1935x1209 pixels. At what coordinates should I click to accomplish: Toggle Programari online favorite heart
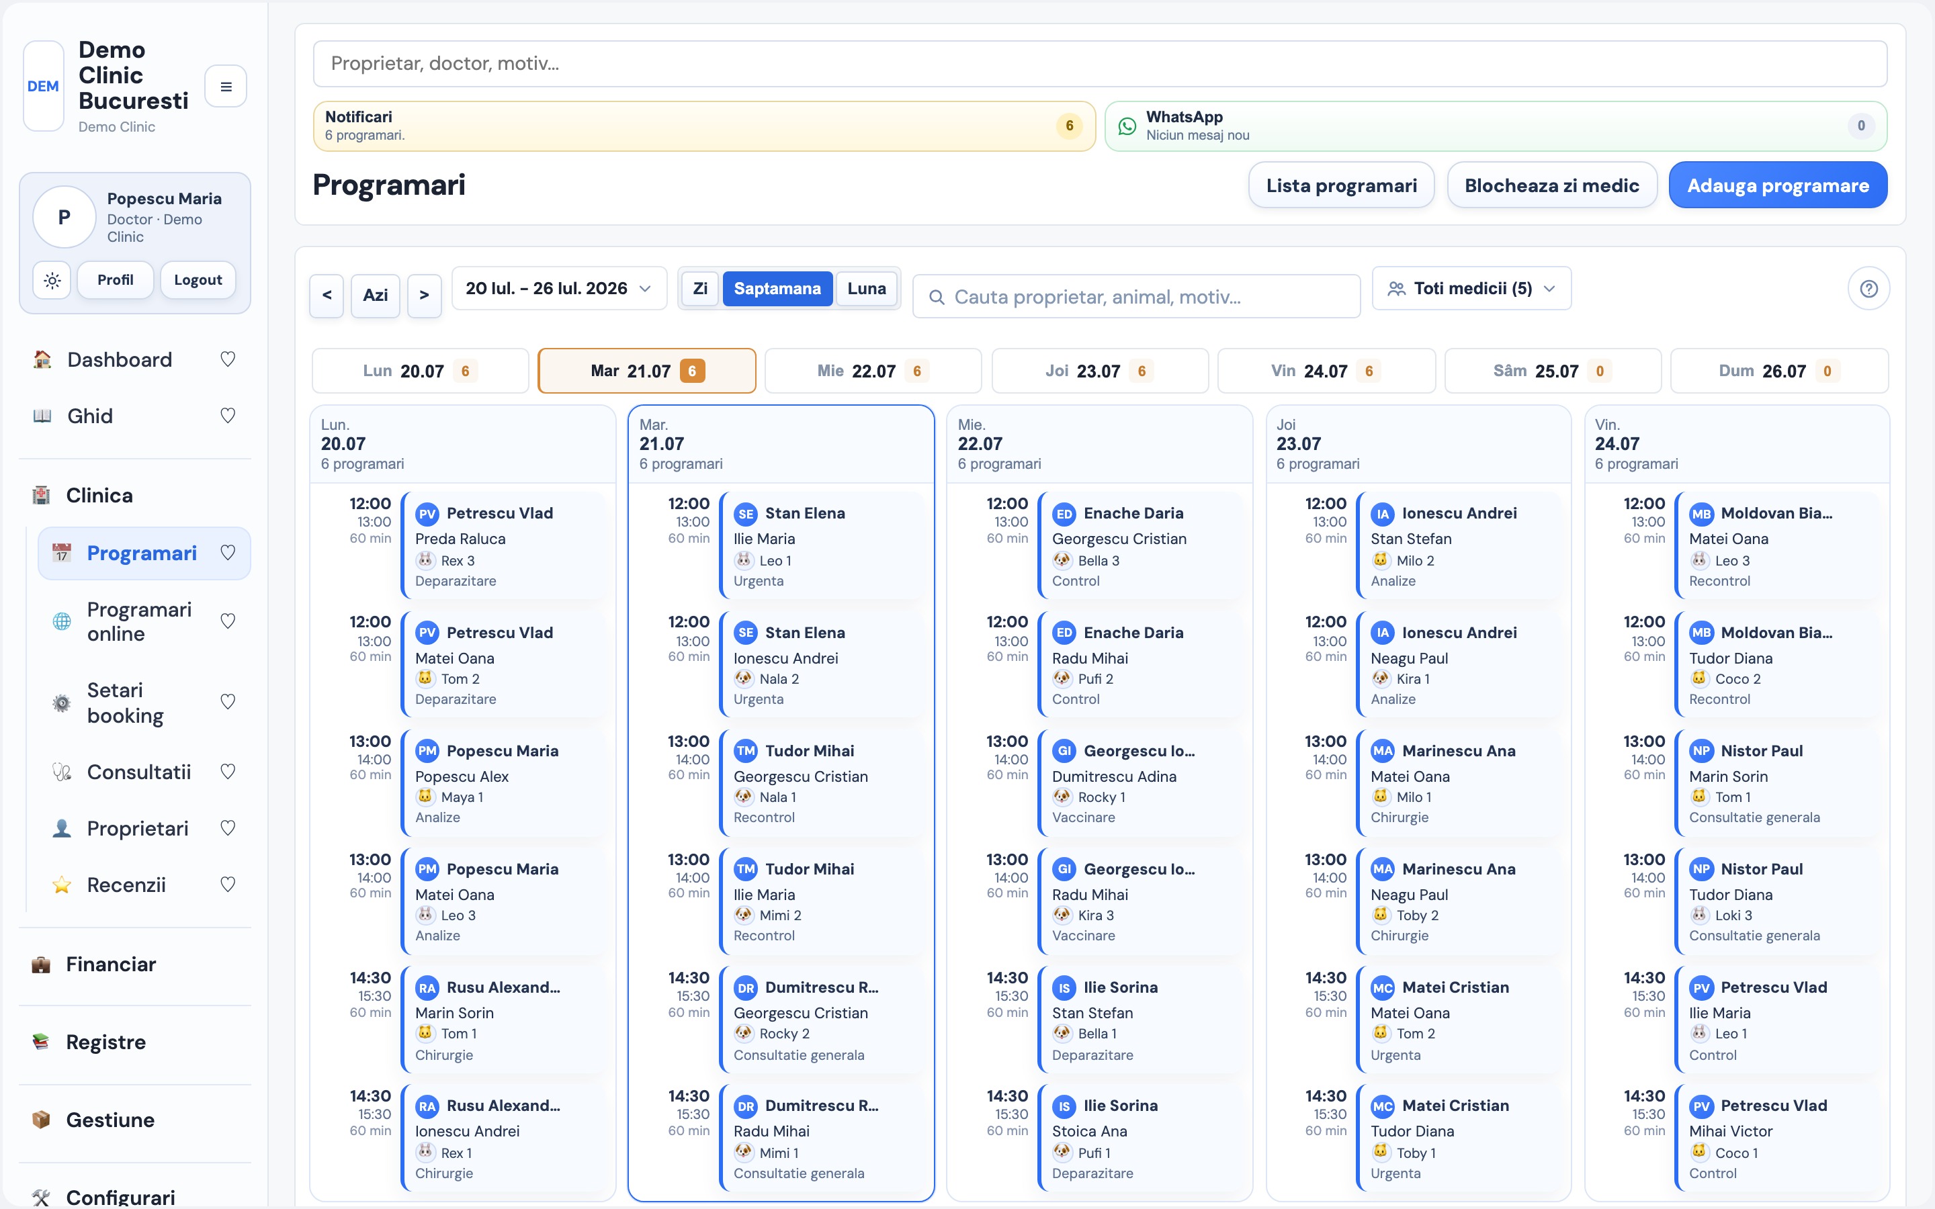(228, 621)
